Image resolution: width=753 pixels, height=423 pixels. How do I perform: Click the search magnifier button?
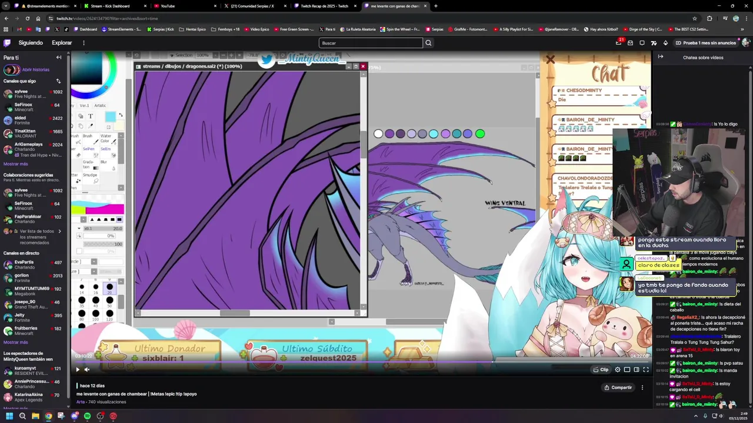pos(428,43)
